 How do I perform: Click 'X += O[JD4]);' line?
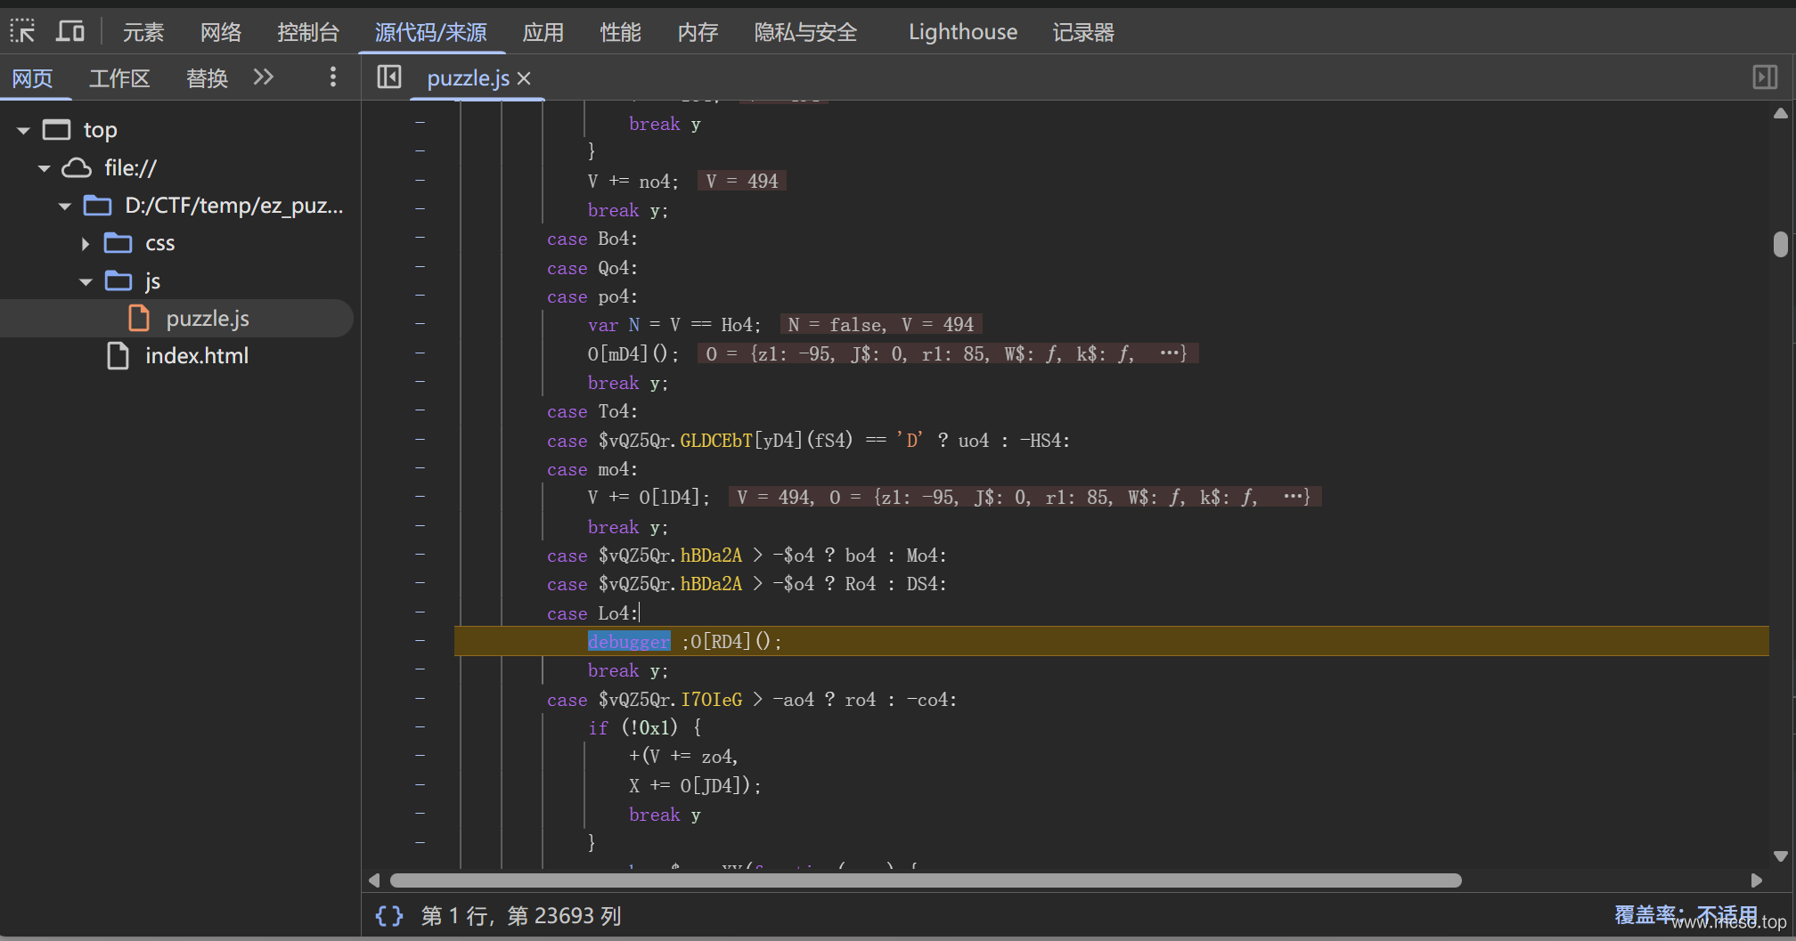(696, 785)
